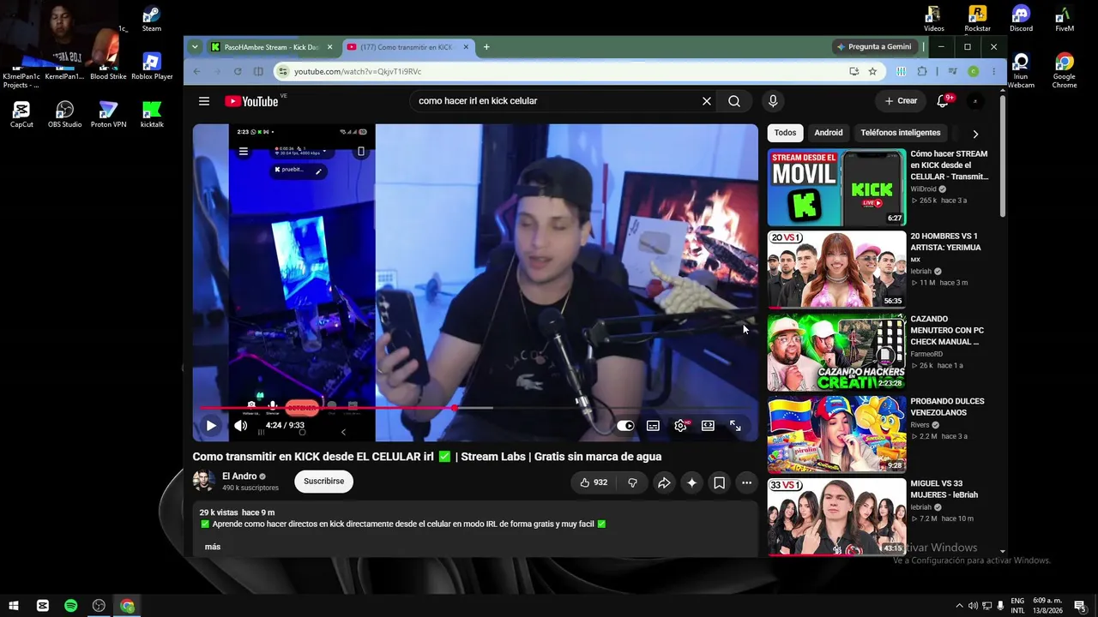Open the player settings gear

coord(680,426)
